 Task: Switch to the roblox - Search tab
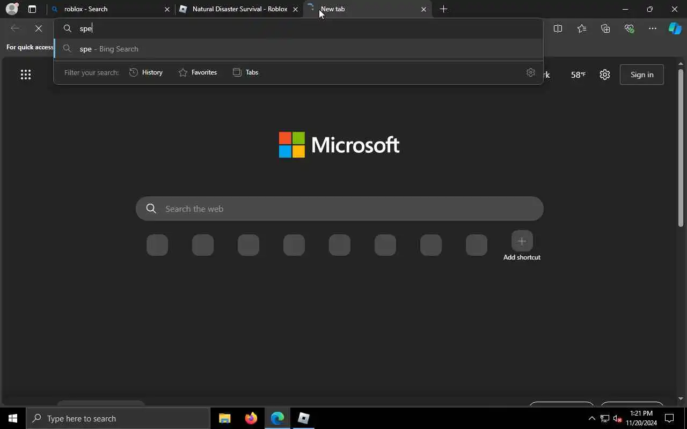coord(111,9)
